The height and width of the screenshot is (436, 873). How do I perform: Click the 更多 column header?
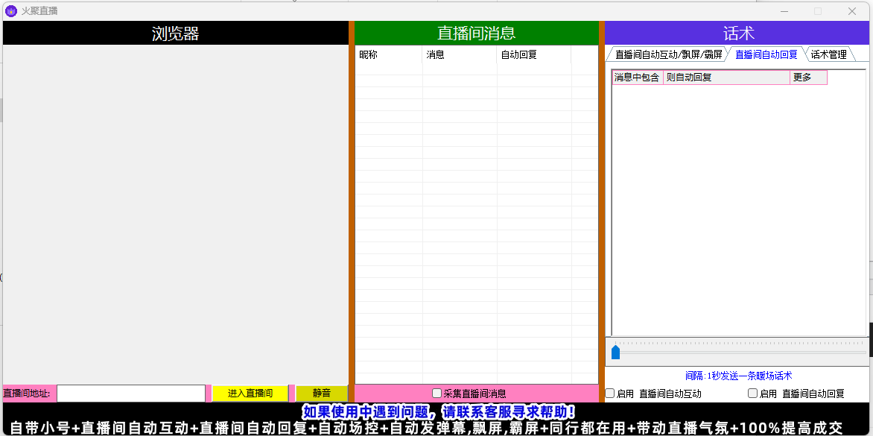click(808, 78)
